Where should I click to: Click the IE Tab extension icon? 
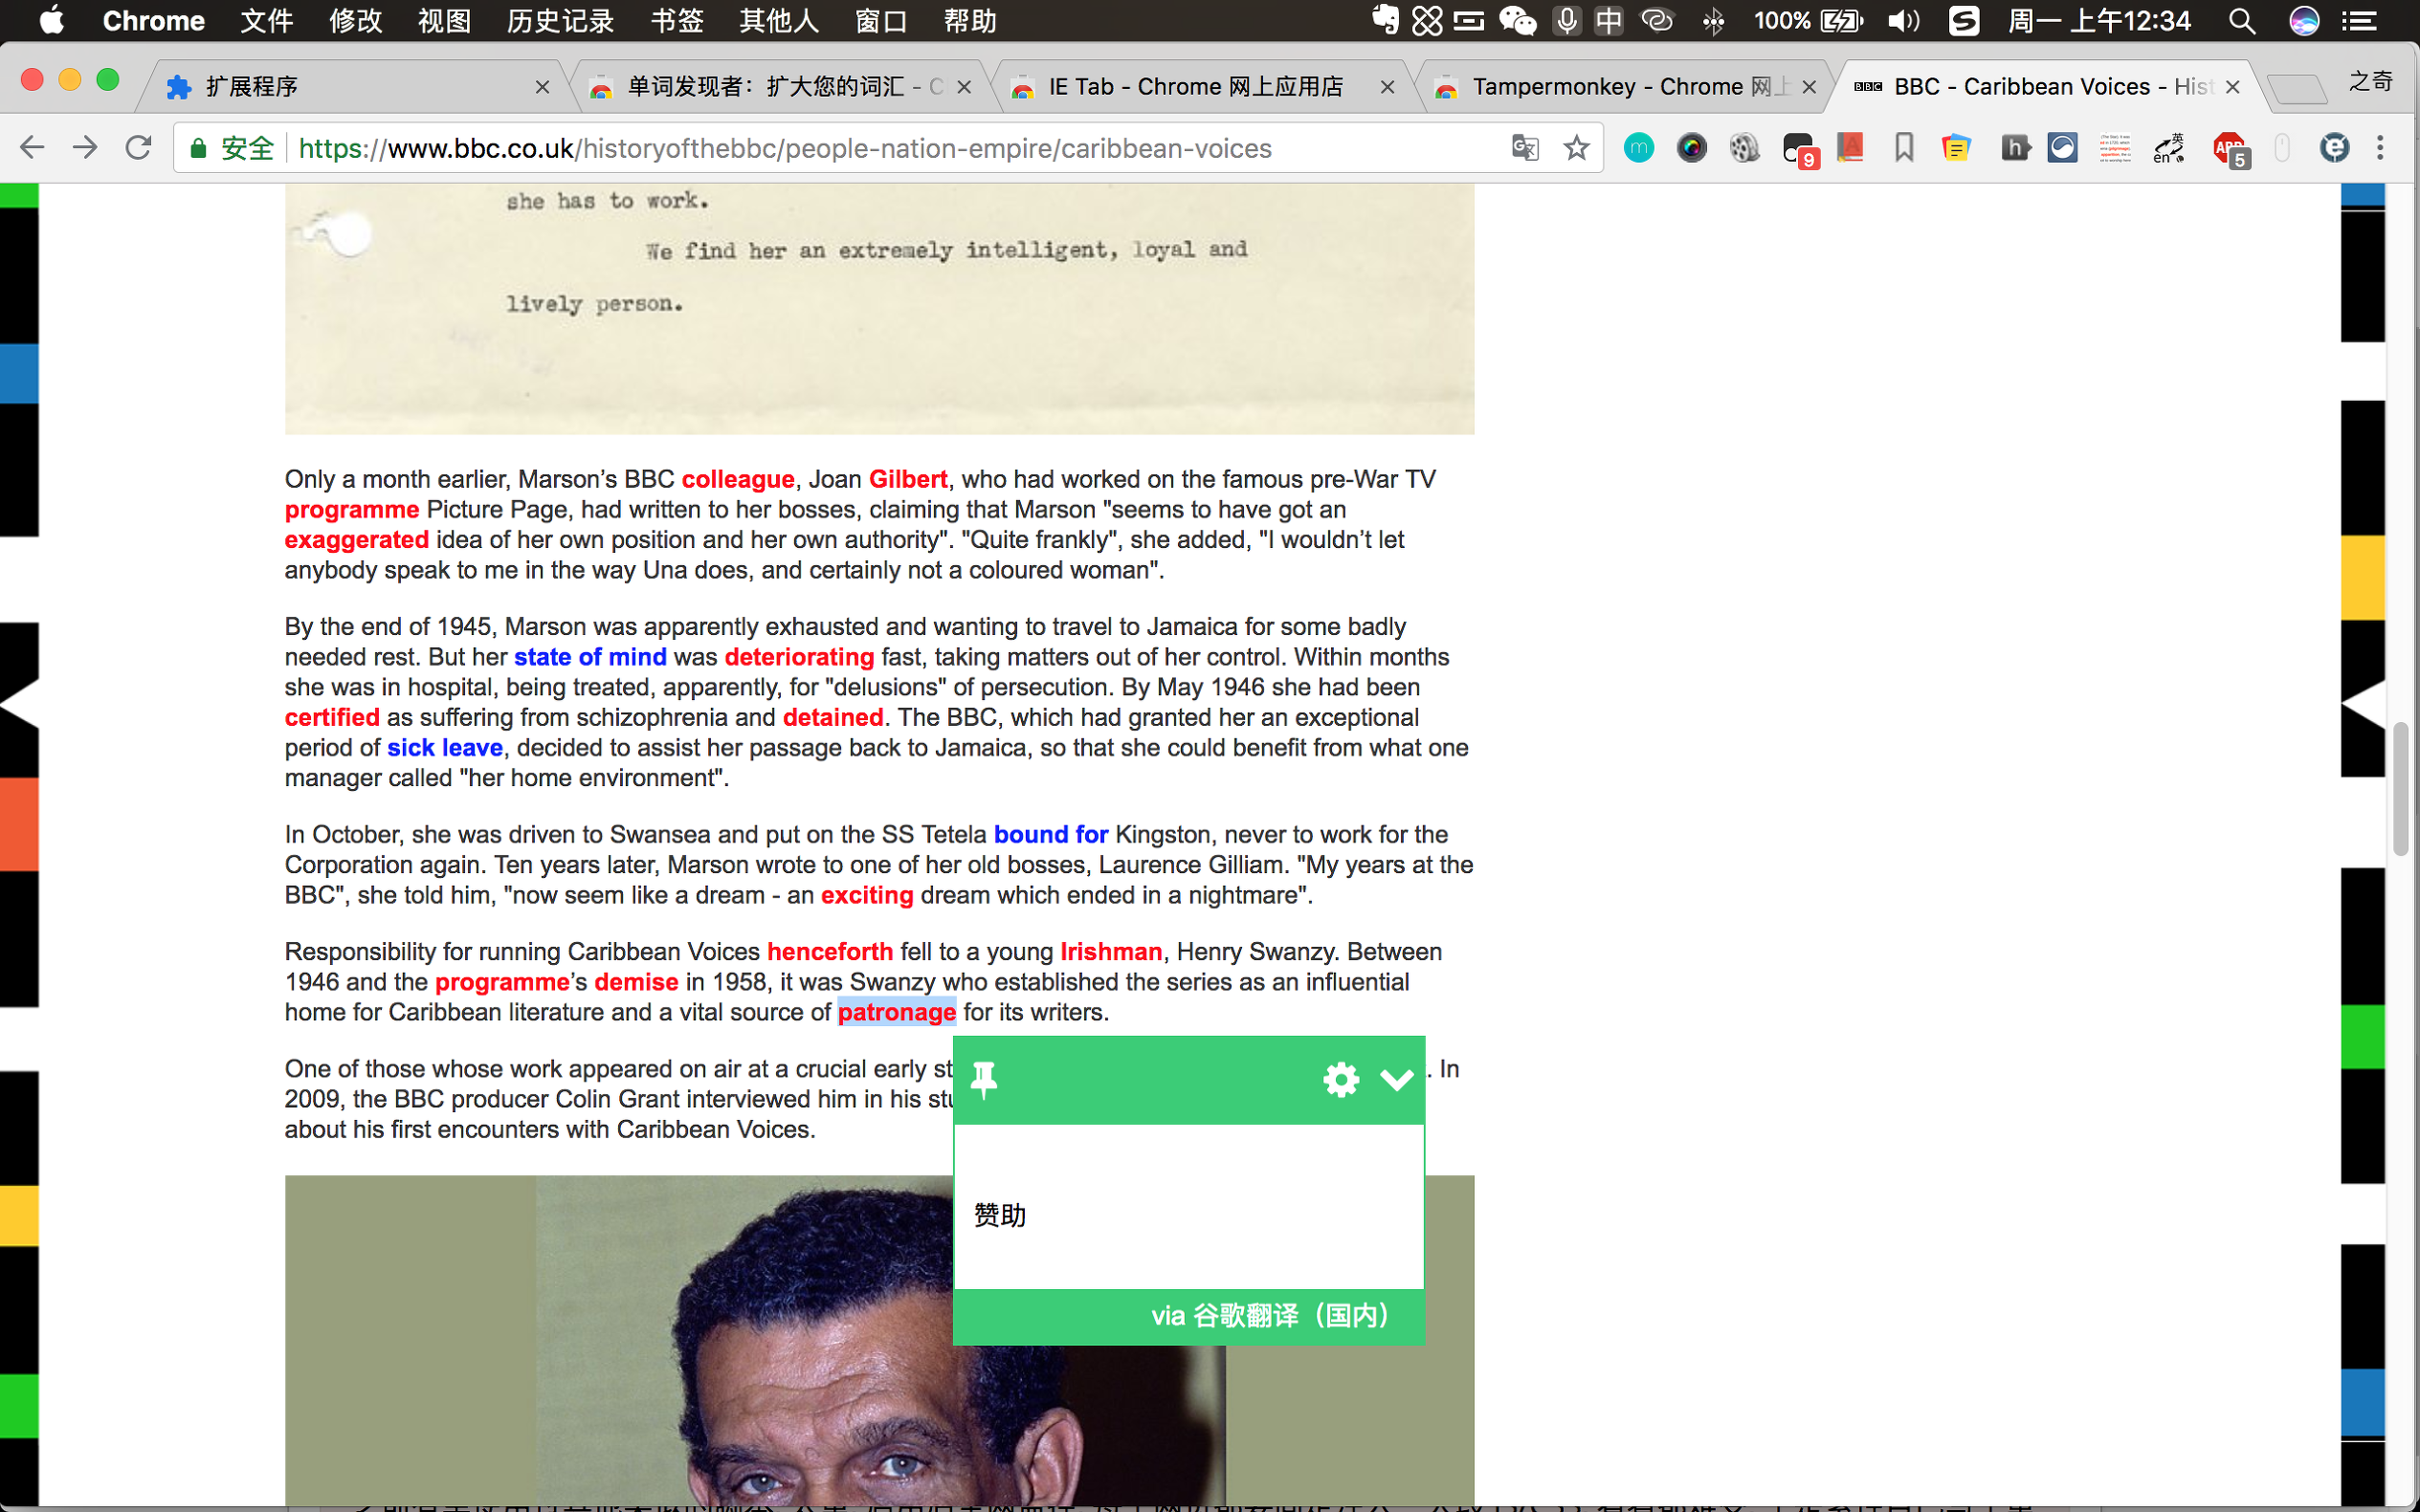point(2333,148)
